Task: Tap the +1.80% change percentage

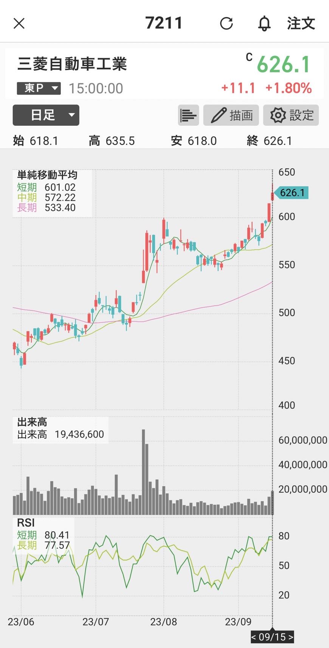Action: (289, 88)
